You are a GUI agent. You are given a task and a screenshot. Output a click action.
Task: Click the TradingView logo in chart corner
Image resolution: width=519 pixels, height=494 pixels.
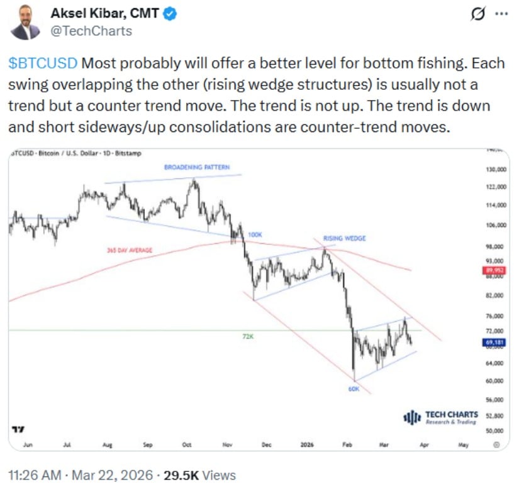tap(18, 429)
